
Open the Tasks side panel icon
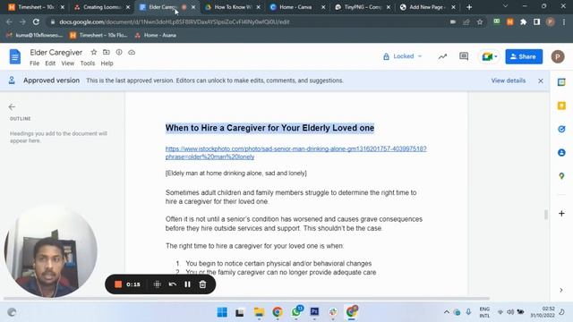point(561,129)
